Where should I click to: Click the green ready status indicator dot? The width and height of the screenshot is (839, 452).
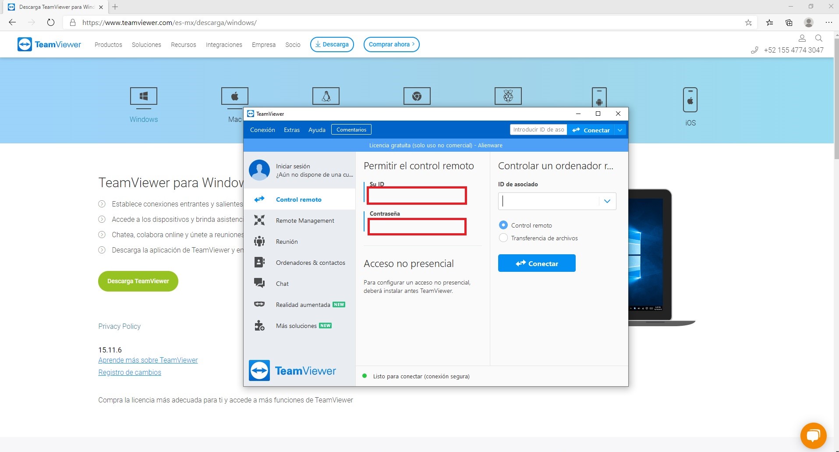coord(365,376)
